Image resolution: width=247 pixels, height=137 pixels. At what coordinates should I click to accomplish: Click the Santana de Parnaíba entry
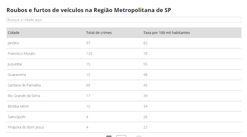click(x=24, y=85)
